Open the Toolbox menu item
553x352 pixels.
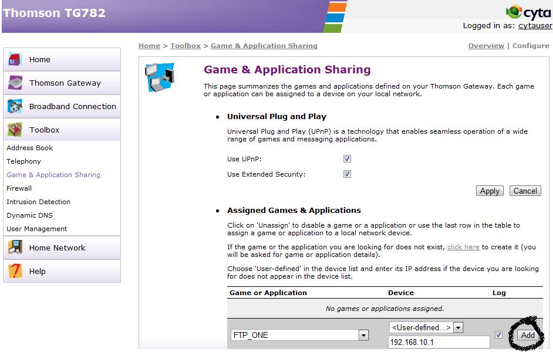click(x=62, y=130)
